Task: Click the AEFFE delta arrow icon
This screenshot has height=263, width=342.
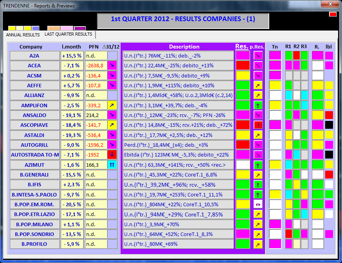Action: click(112, 85)
